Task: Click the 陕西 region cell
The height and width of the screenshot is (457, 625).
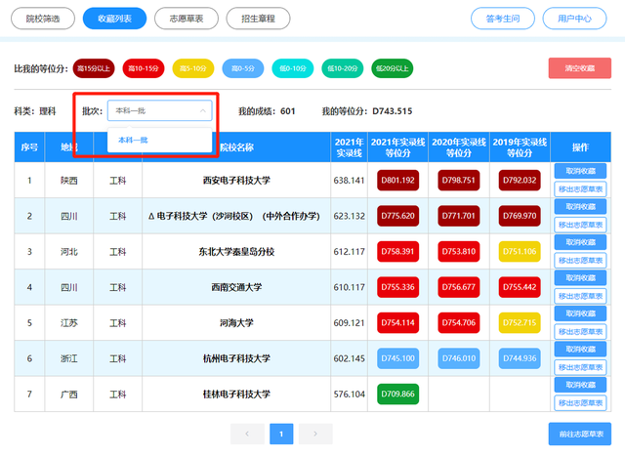Action: point(69,181)
